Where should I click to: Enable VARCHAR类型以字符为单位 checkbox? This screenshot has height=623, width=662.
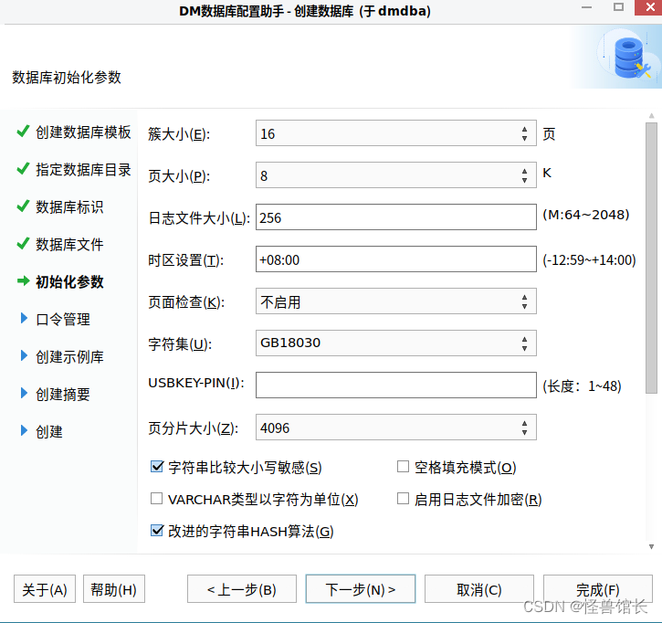pyautogui.click(x=157, y=499)
